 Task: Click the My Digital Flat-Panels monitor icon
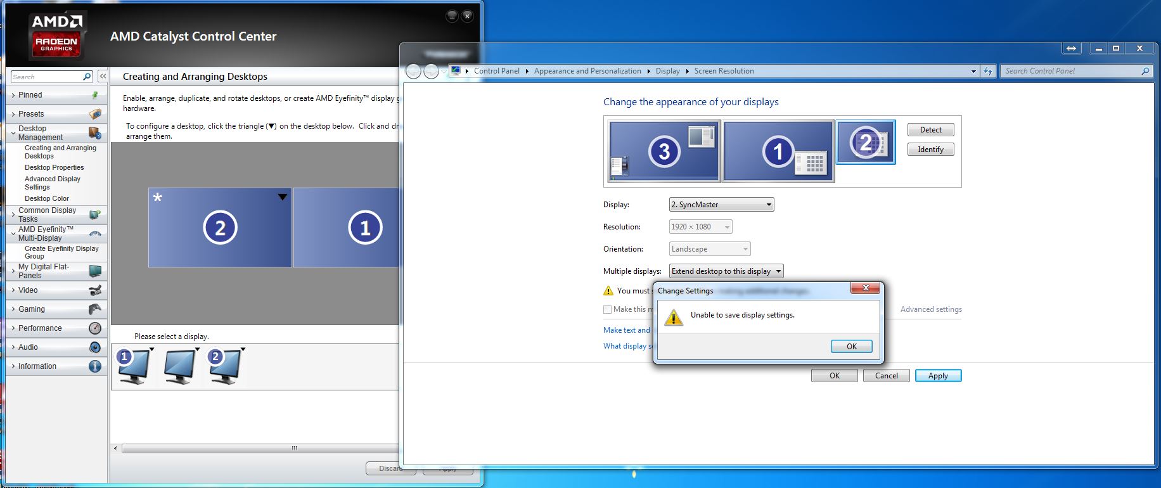tap(95, 271)
